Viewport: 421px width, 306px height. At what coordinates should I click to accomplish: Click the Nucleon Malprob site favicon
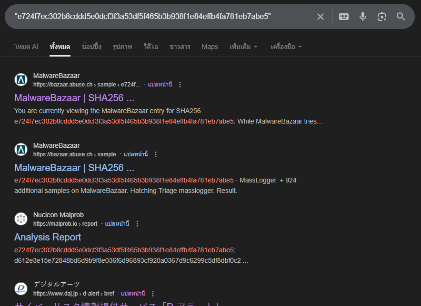(x=21, y=219)
